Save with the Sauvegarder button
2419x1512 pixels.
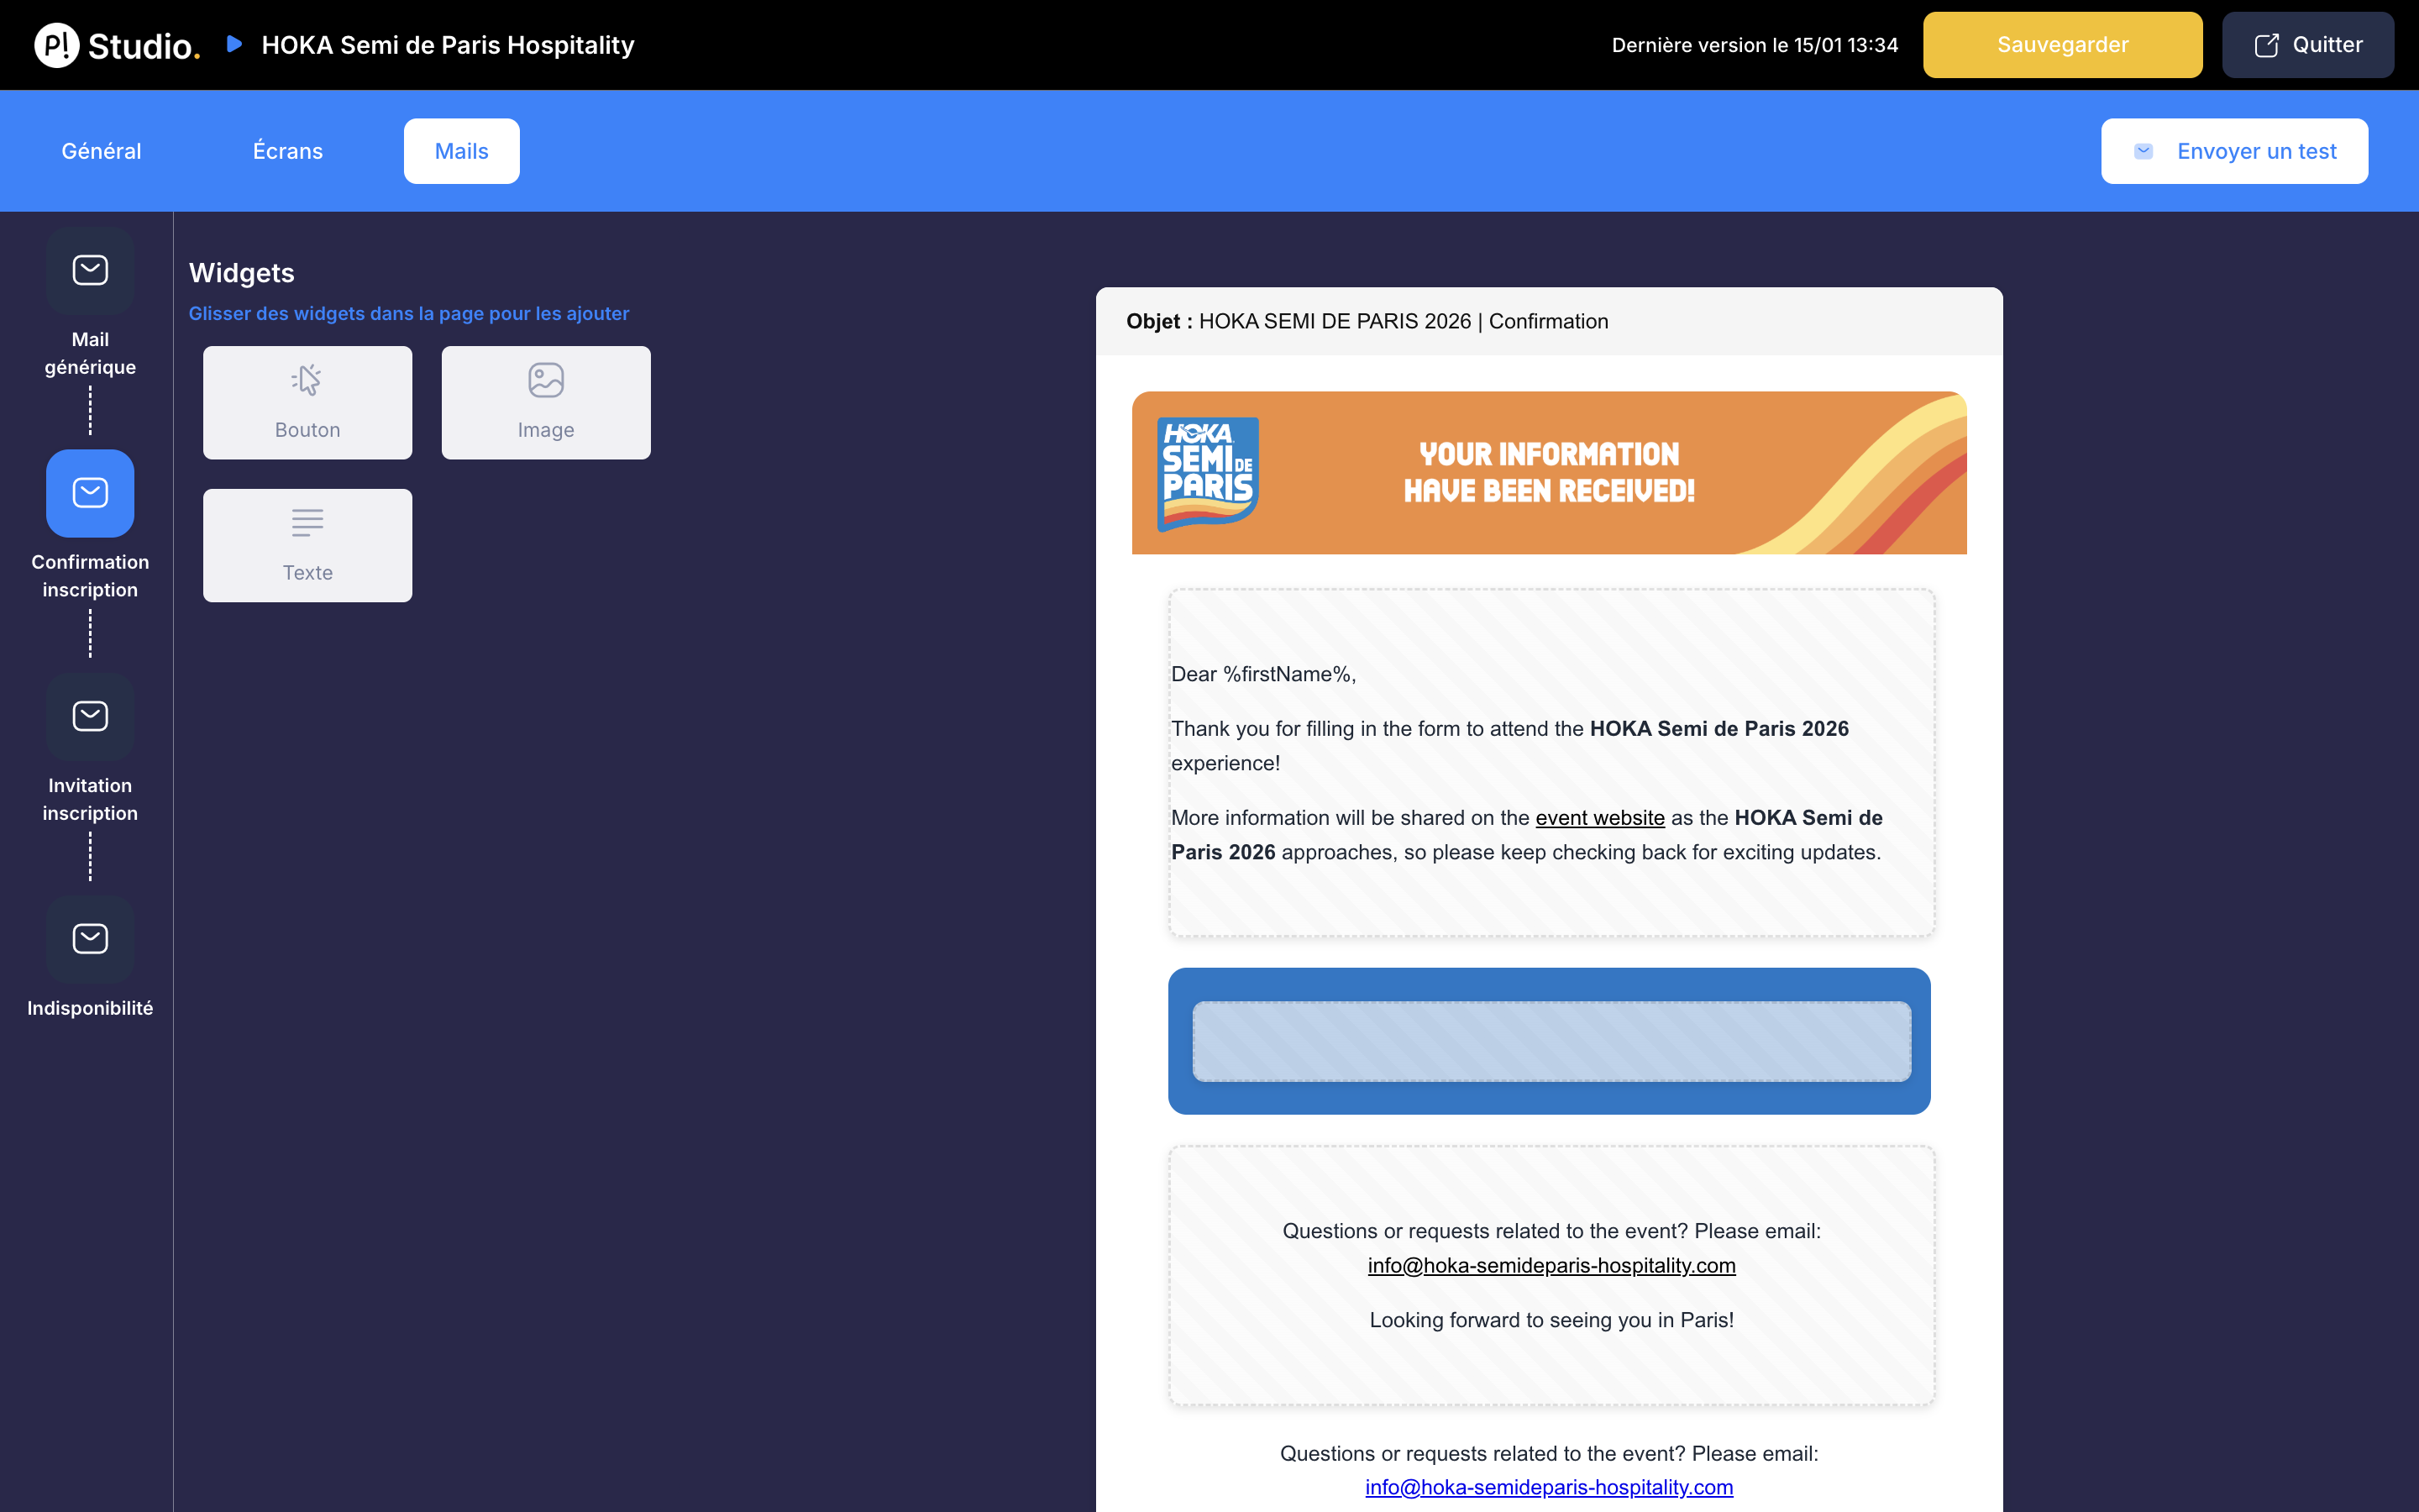click(x=2062, y=45)
